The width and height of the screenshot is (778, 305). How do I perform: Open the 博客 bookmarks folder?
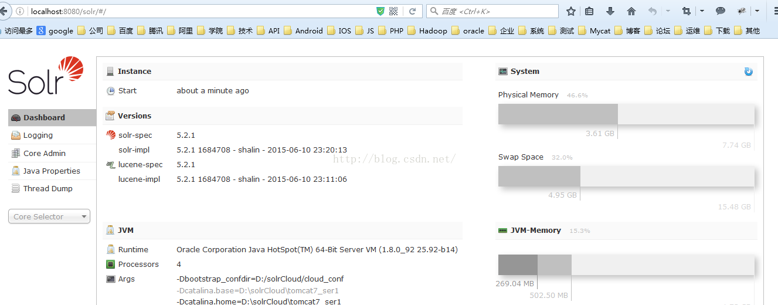[627, 31]
